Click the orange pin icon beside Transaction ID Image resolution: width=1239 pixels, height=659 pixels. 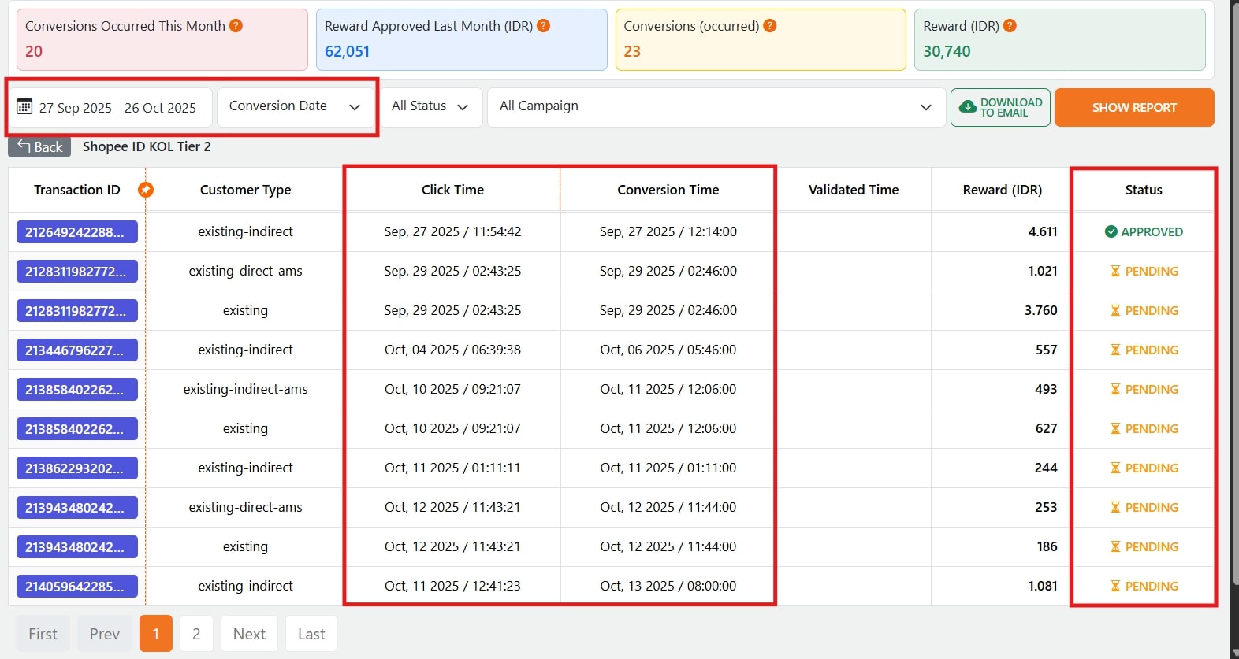[146, 190]
